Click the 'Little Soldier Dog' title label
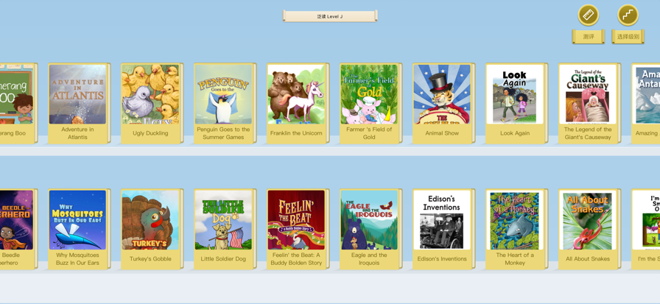This screenshot has height=304, width=660. click(x=223, y=259)
